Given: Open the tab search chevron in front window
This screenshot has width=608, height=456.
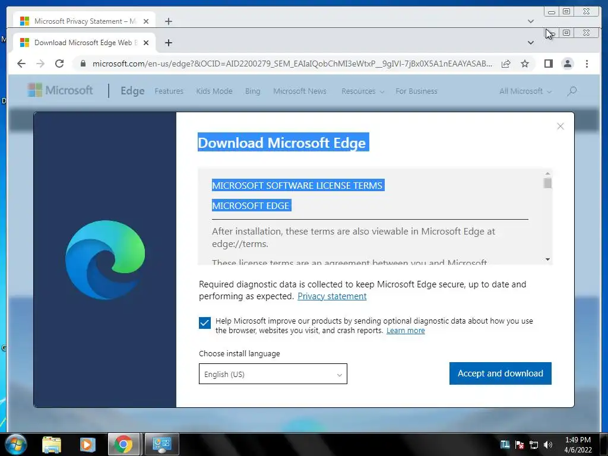Looking at the screenshot, I should click(531, 43).
